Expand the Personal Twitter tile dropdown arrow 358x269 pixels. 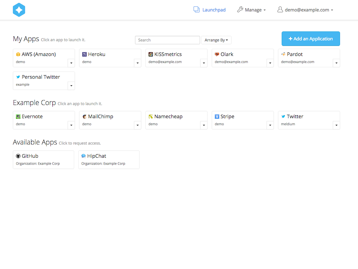coord(71,86)
